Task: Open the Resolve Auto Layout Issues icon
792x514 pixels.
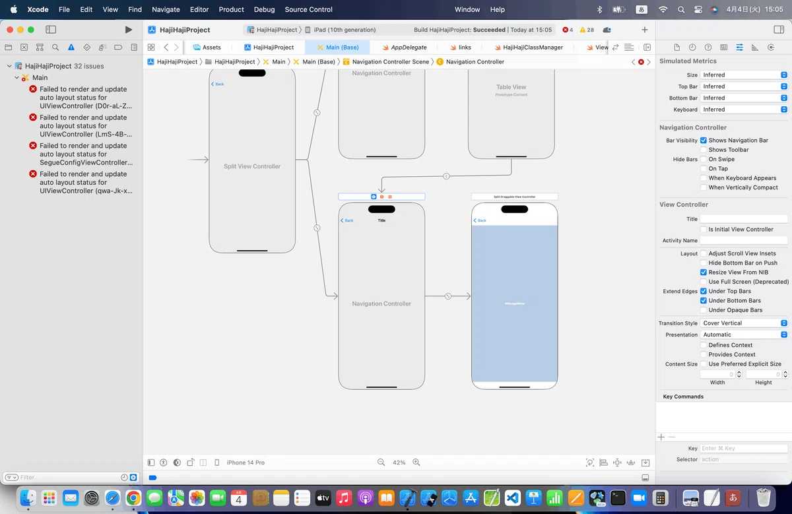Action: (x=631, y=463)
